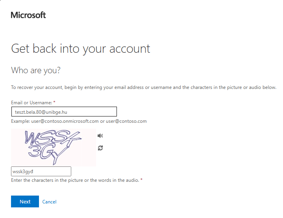
Task: Click the 'To recover your account' instruction text
Action: [143, 87]
